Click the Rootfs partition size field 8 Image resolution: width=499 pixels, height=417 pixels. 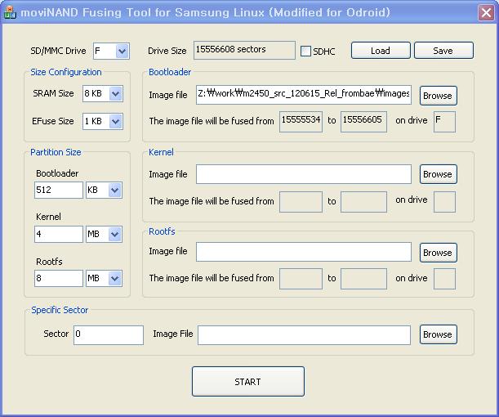[59, 279]
